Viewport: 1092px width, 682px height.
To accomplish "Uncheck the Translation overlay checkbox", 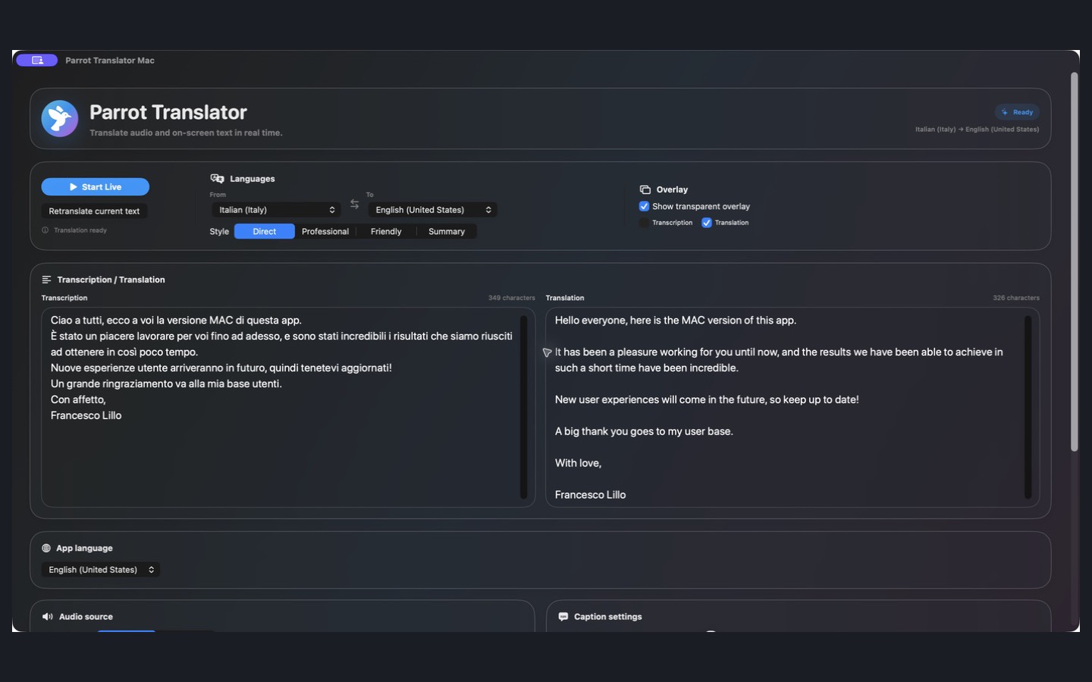I will (707, 223).
